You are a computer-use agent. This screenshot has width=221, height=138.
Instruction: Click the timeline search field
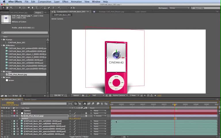[44, 103]
